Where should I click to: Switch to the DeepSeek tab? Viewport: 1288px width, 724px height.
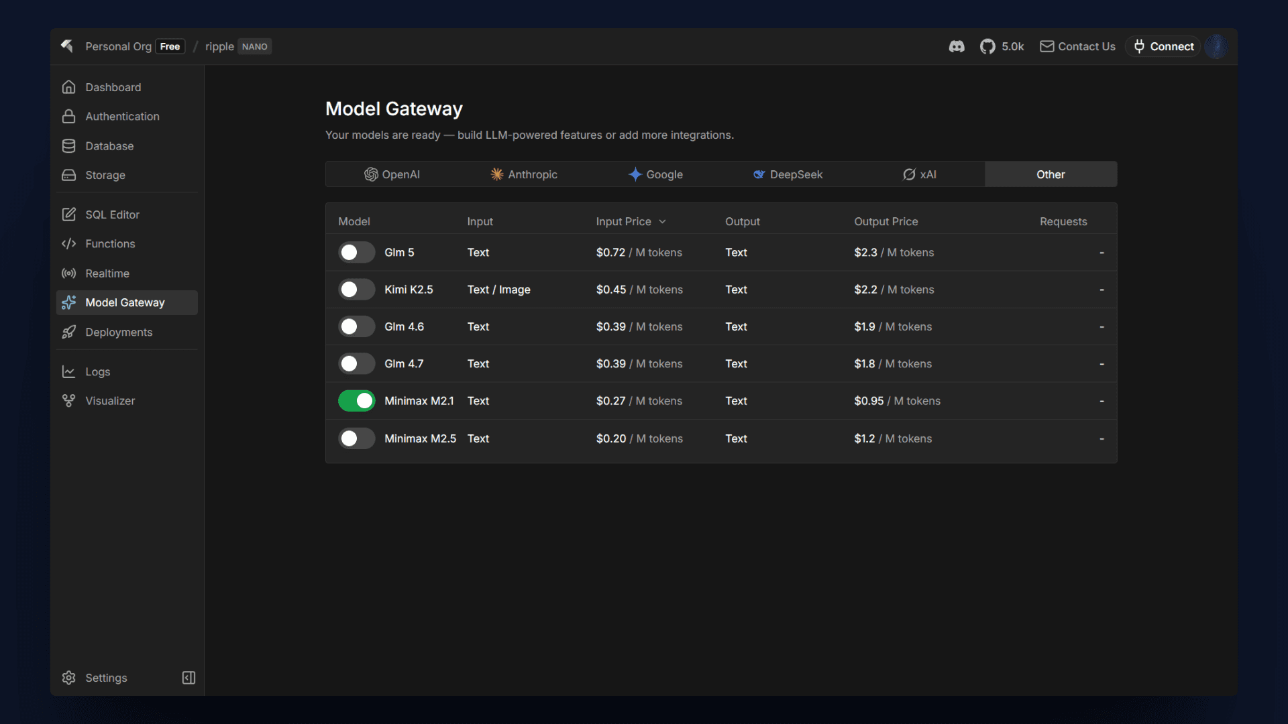(x=788, y=174)
